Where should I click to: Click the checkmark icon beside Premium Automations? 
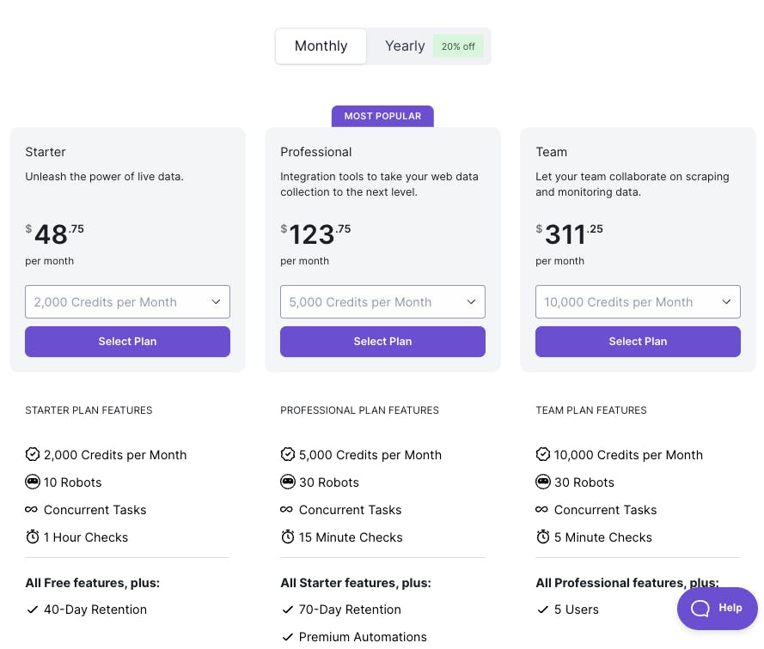coord(288,637)
